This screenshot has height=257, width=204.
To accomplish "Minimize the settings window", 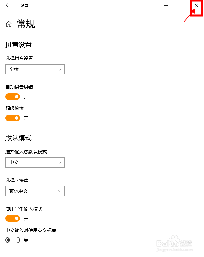I will 166,5.
